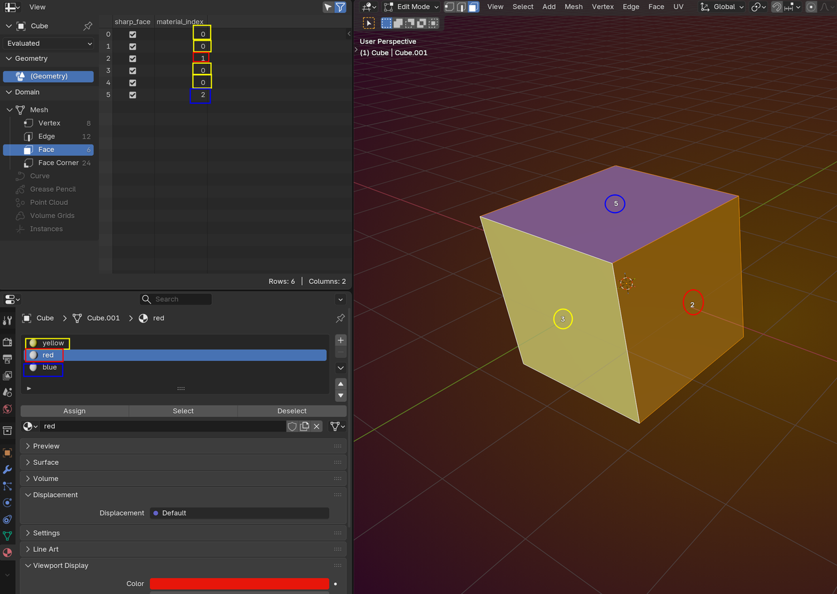Add a new material slot
Screen dimensions: 837x594
coord(340,341)
